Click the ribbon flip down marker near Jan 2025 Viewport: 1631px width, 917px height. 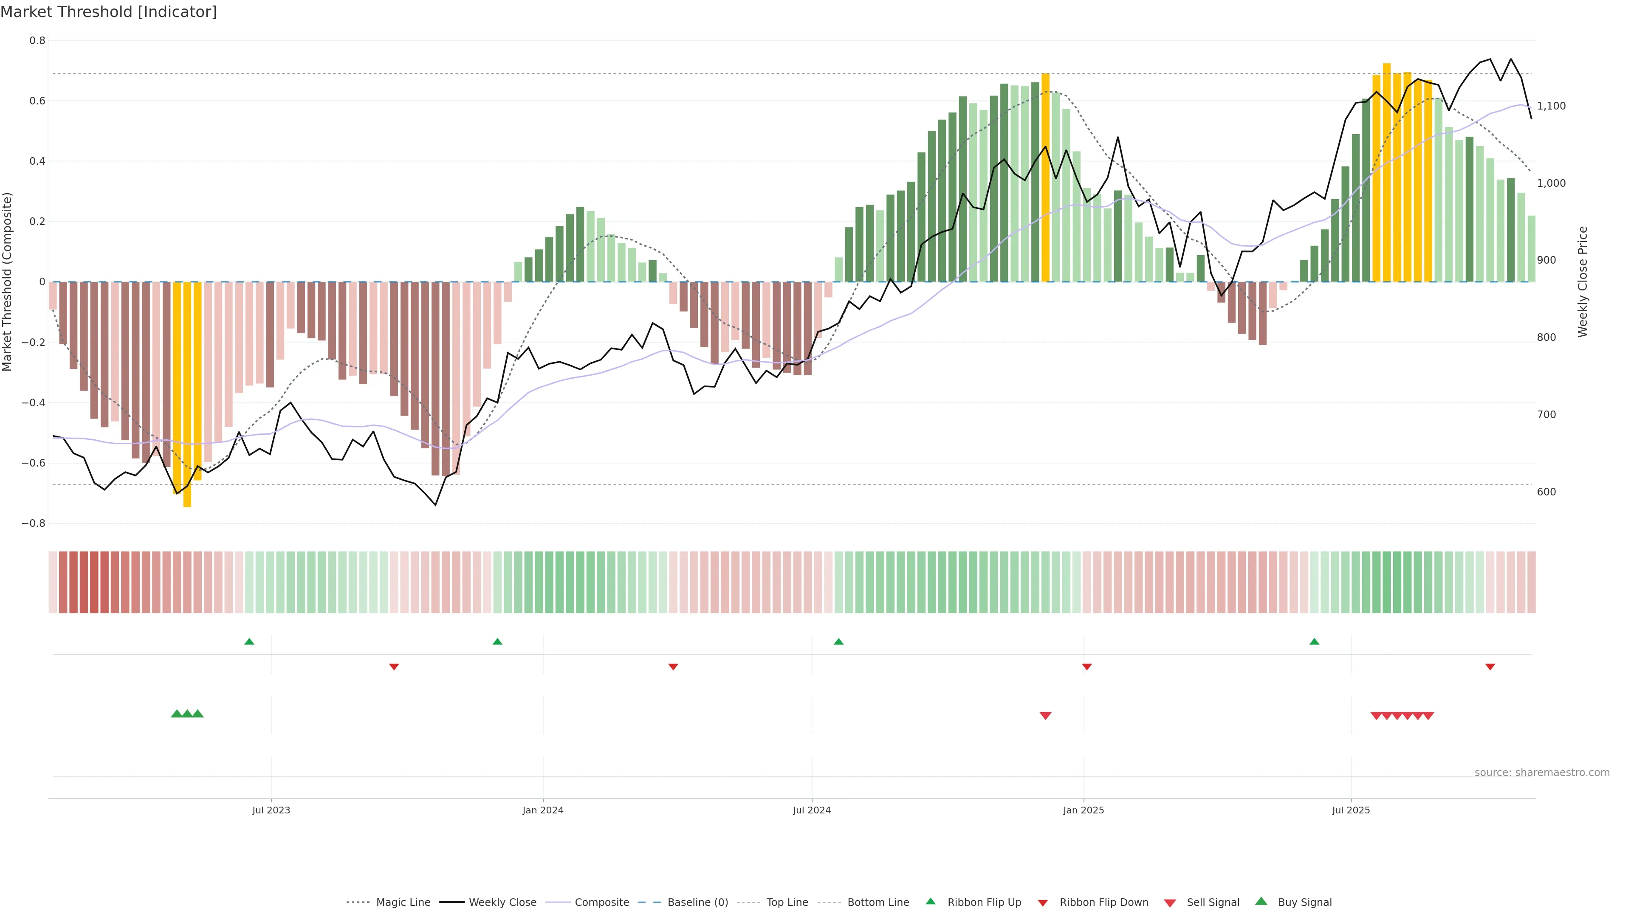pos(1086,667)
